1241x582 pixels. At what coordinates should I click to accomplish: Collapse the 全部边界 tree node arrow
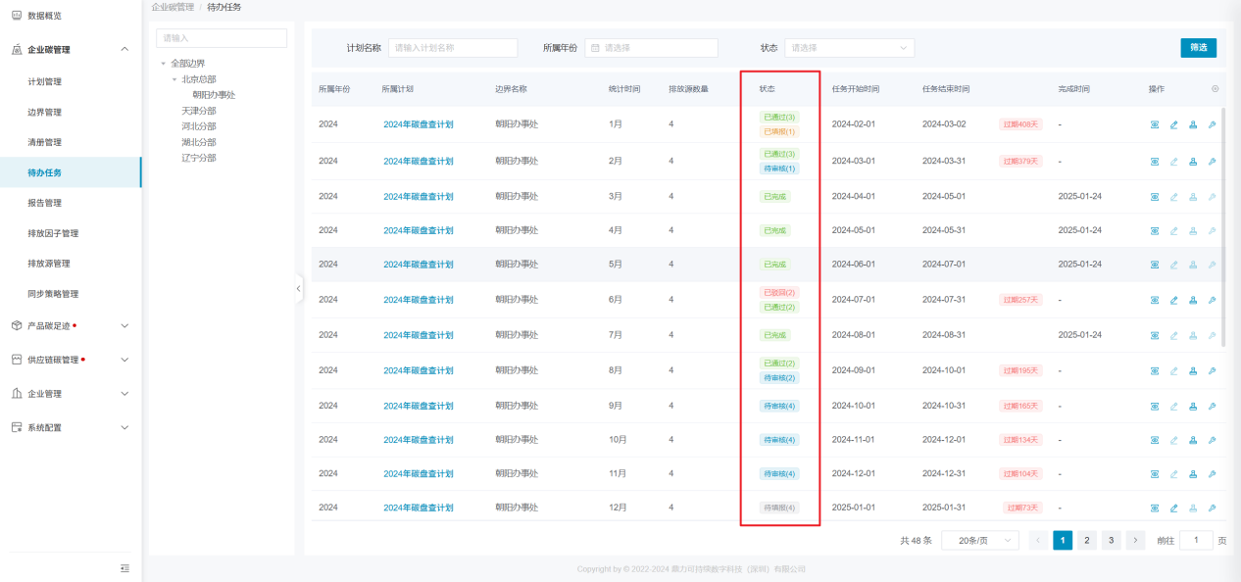pyautogui.click(x=164, y=64)
